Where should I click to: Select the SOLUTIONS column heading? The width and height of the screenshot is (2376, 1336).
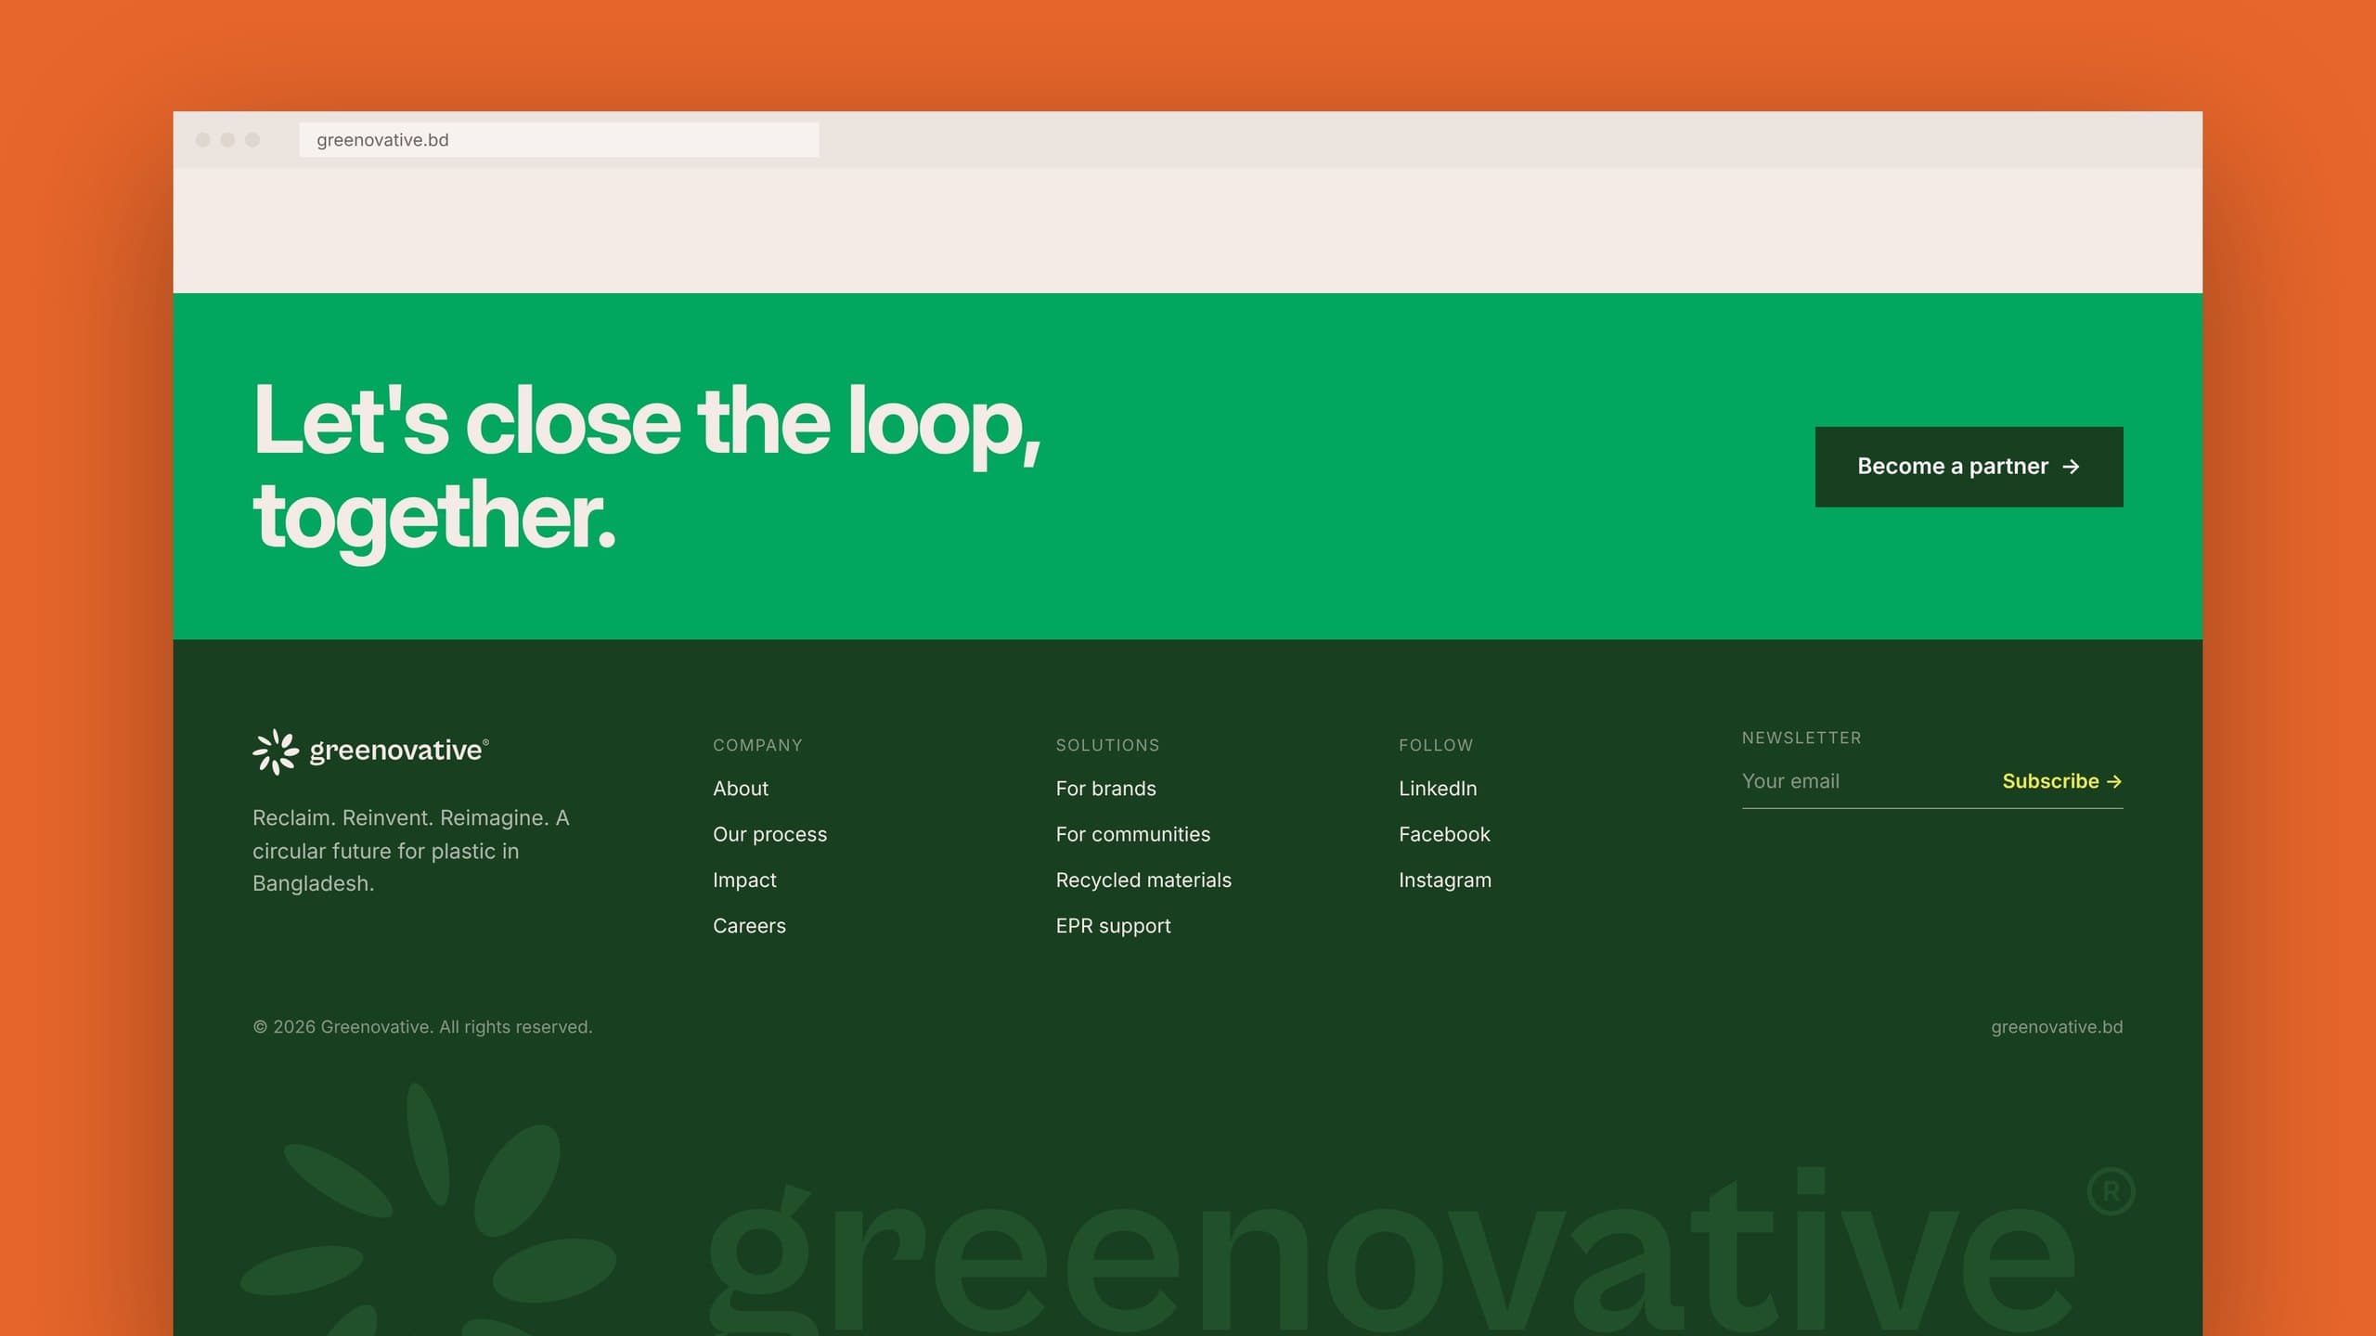tap(1107, 745)
